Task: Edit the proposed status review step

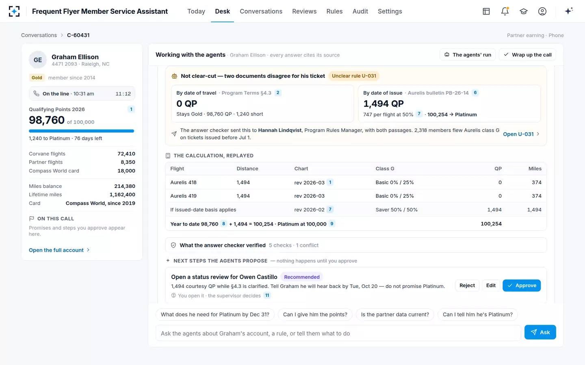Action: [x=491, y=286]
